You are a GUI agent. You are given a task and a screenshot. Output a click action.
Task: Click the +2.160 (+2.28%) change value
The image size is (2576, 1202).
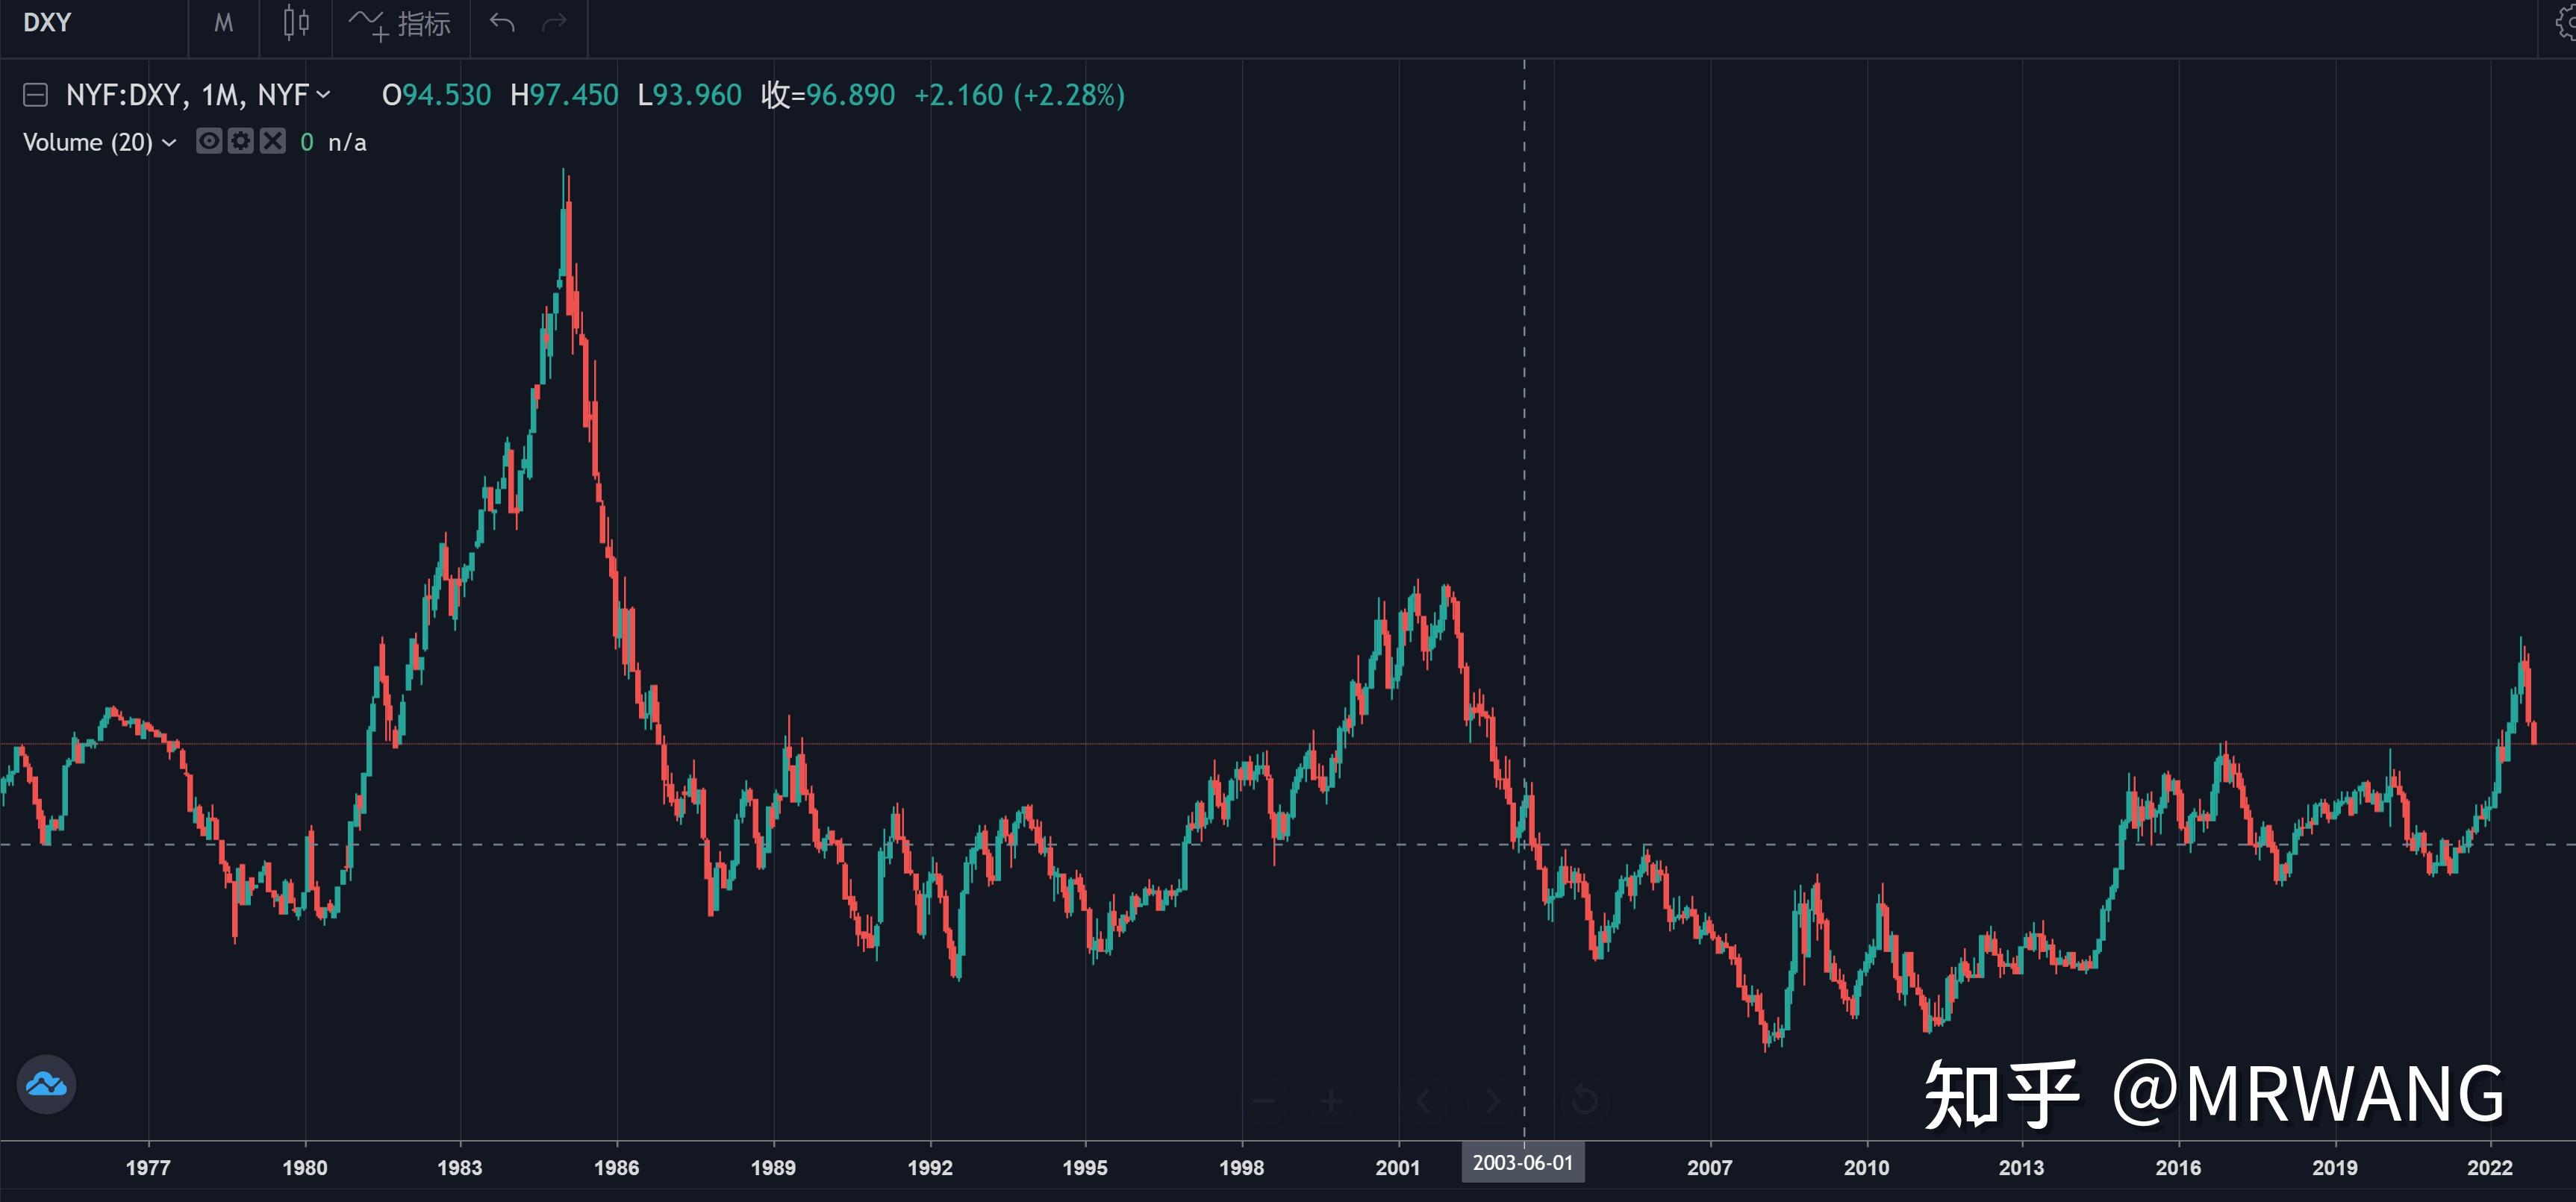click(x=1019, y=95)
